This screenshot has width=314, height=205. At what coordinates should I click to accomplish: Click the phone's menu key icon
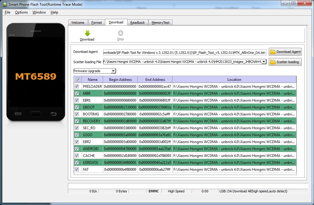[x=18, y=114]
